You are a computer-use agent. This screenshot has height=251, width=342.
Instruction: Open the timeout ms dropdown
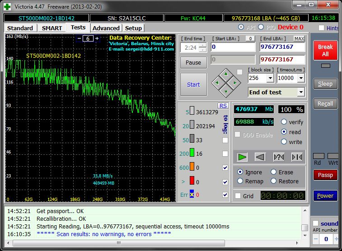coord(301,78)
